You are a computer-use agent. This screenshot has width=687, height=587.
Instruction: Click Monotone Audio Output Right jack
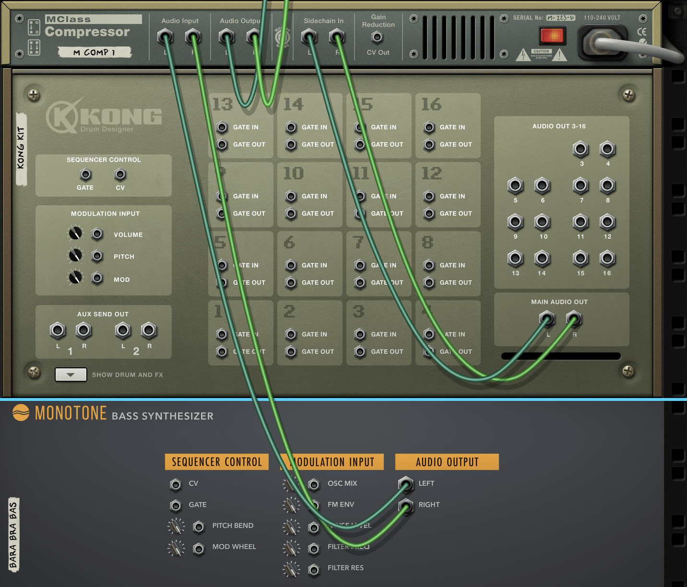click(406, 506)
